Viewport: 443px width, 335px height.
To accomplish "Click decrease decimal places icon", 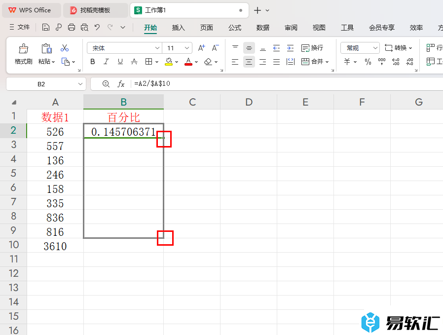I will (409, 62).
